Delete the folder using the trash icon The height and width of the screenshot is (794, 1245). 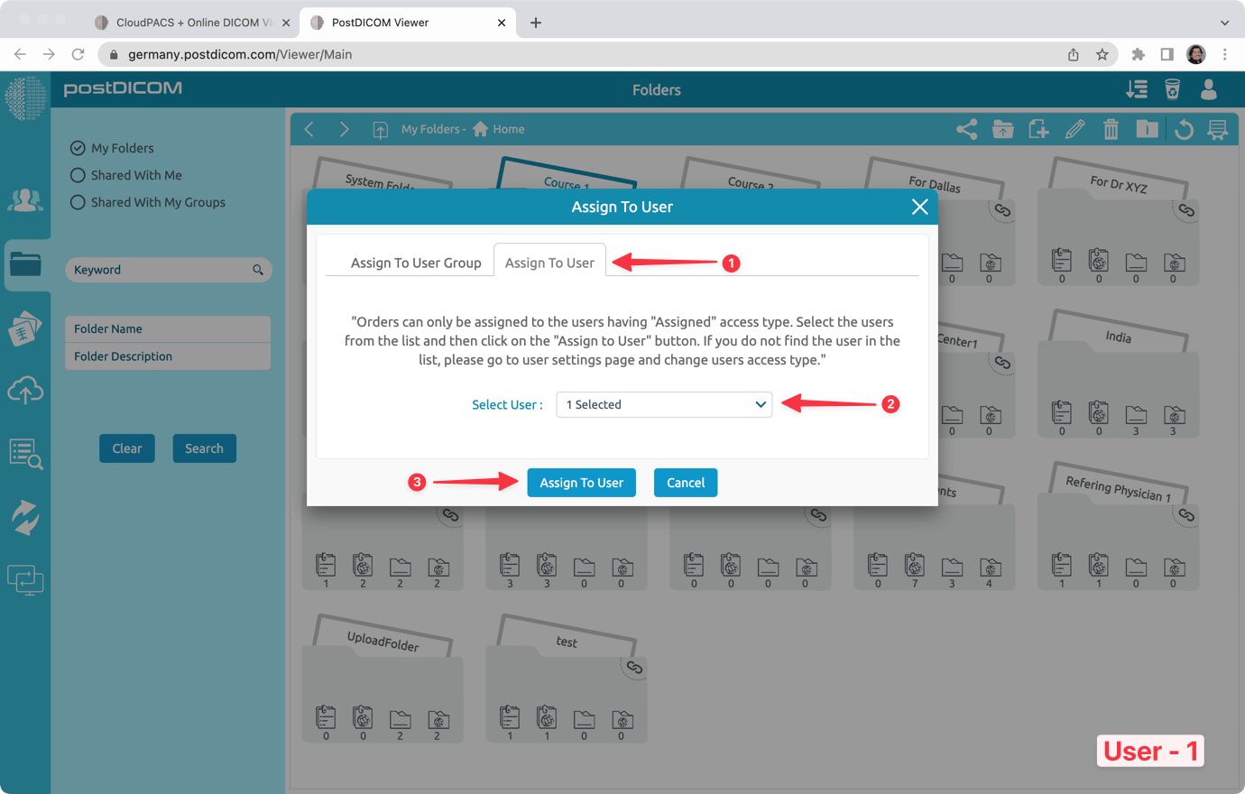(x=1111, y=129)
